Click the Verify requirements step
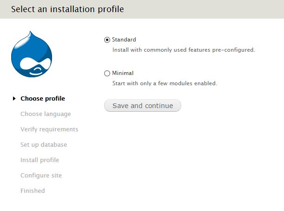This screenshot has height=211, width=284. (49, 129)
